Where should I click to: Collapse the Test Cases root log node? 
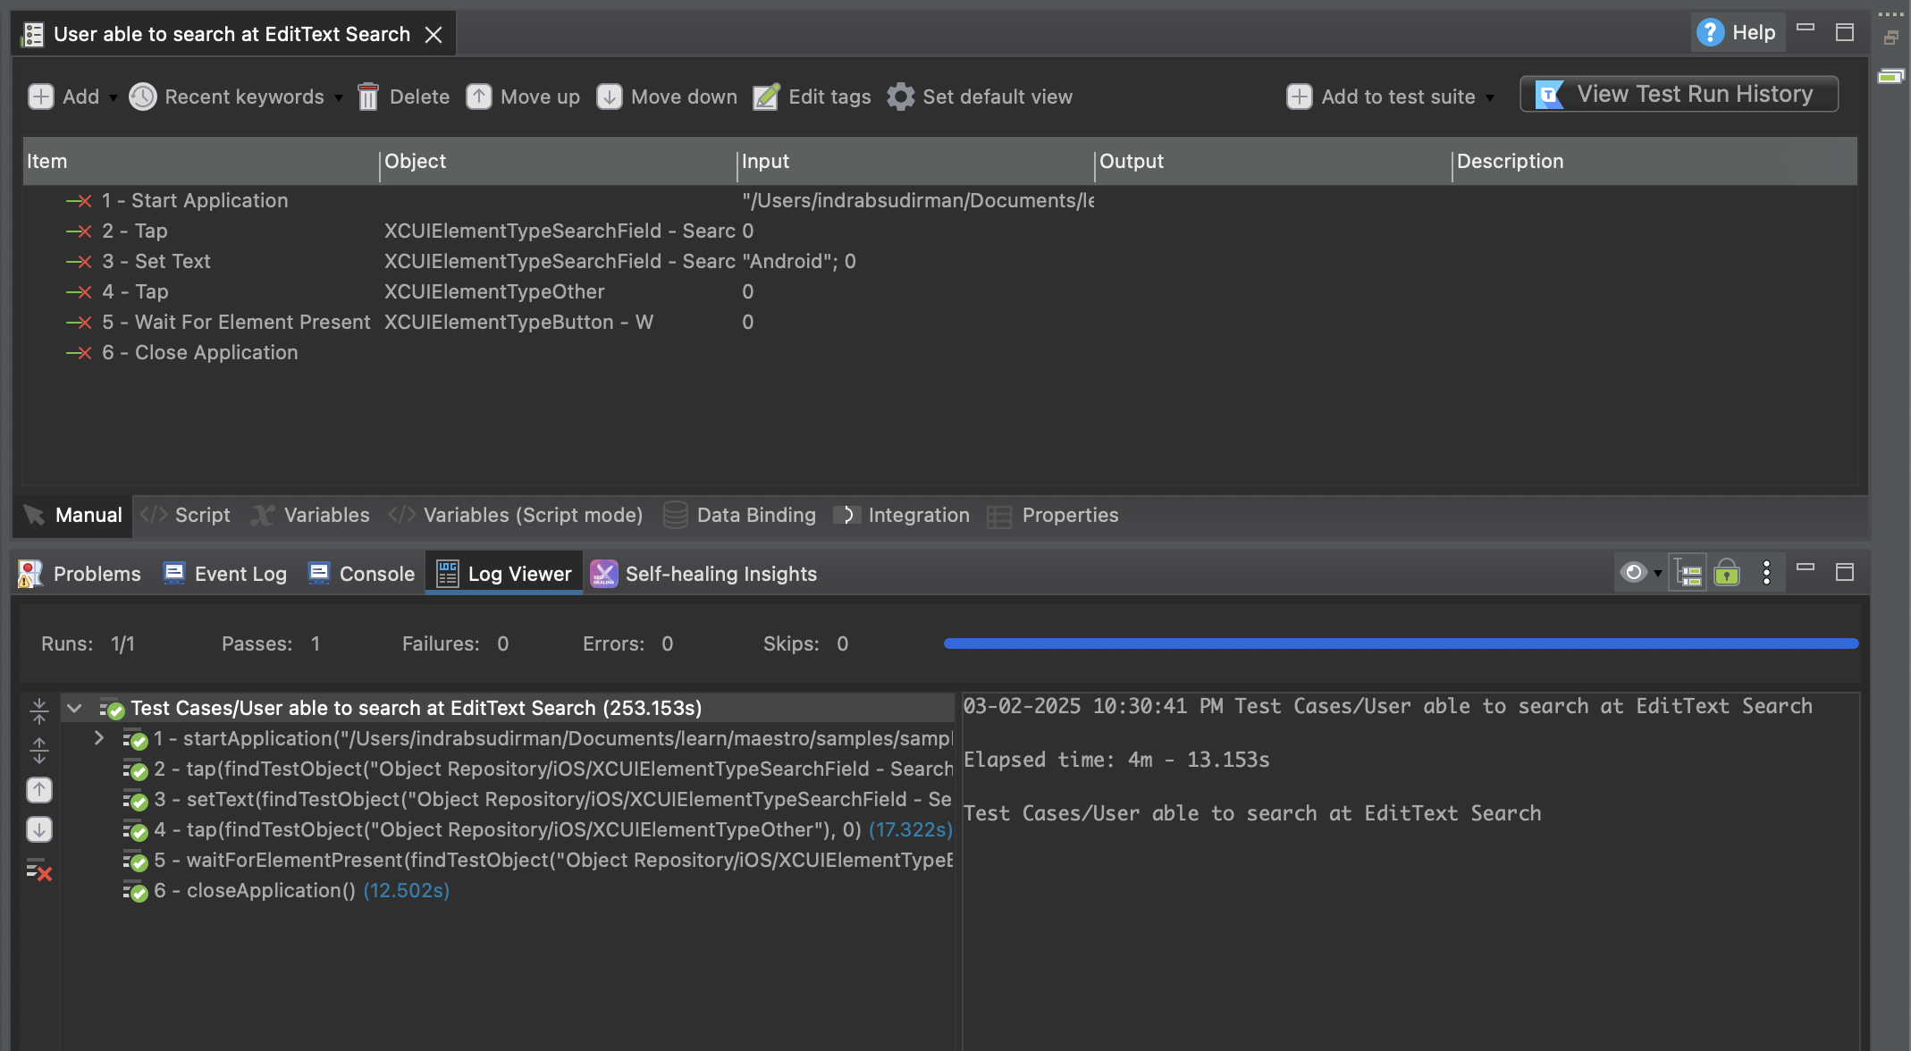pos(75,708)
